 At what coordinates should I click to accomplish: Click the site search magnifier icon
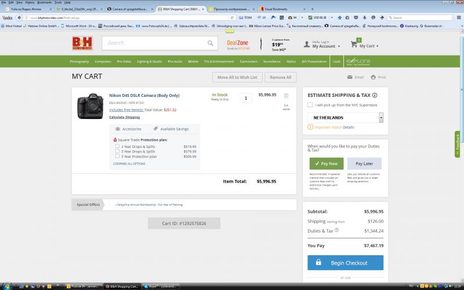coord(210,43)
